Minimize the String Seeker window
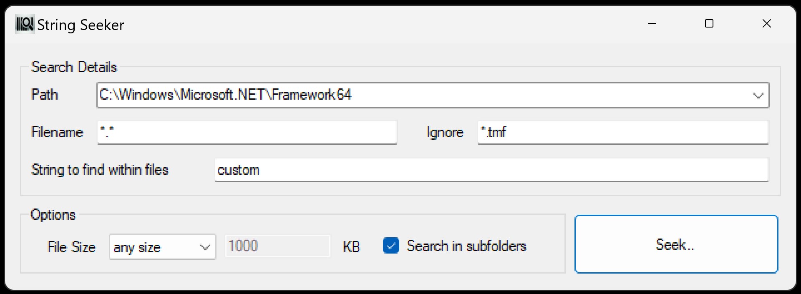 (x=652, y=23)
